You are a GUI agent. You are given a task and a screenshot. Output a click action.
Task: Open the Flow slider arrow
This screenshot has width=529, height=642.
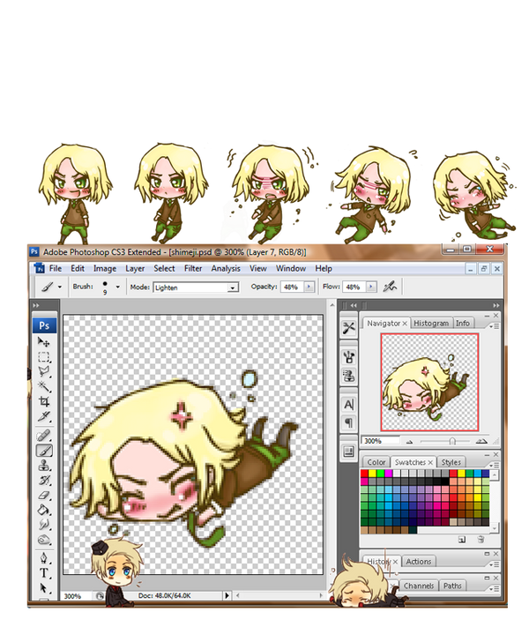tap(371, 287)
